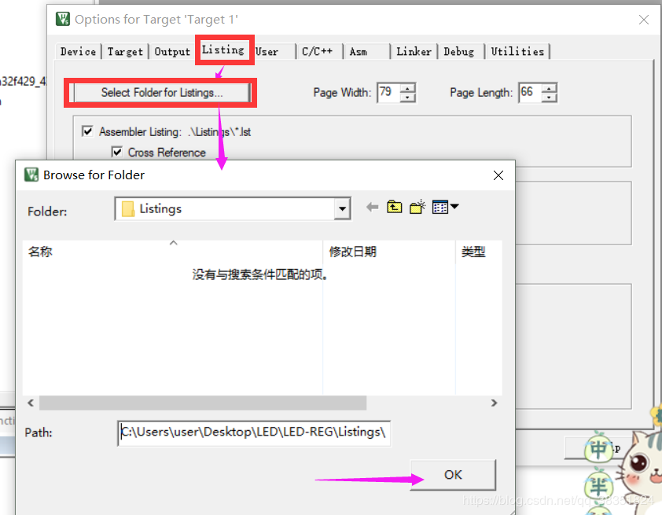662x515 pixels.
Task: Increase the Page Width value
Action: click(408, 88)
